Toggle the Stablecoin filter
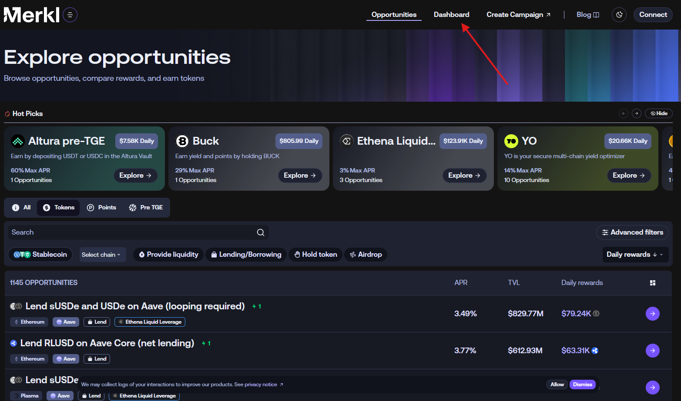This screenshot has height=401, width=681. click(40, 255)
